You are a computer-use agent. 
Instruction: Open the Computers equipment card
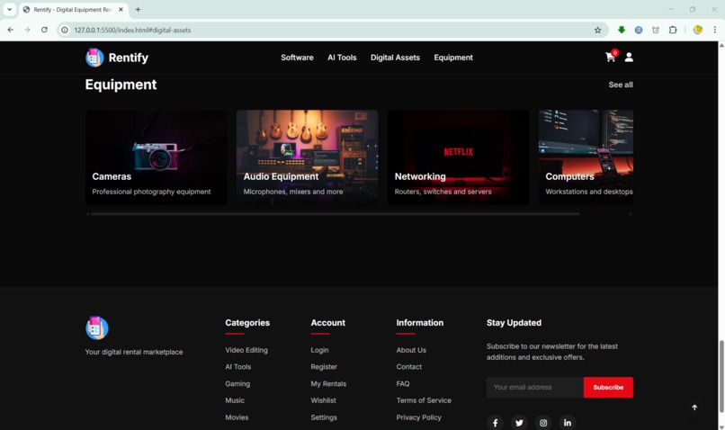point(586,157)
